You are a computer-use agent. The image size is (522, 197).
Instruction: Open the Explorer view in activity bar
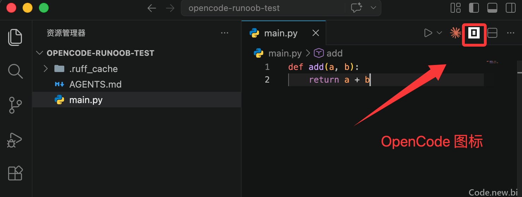click(15, 37)
